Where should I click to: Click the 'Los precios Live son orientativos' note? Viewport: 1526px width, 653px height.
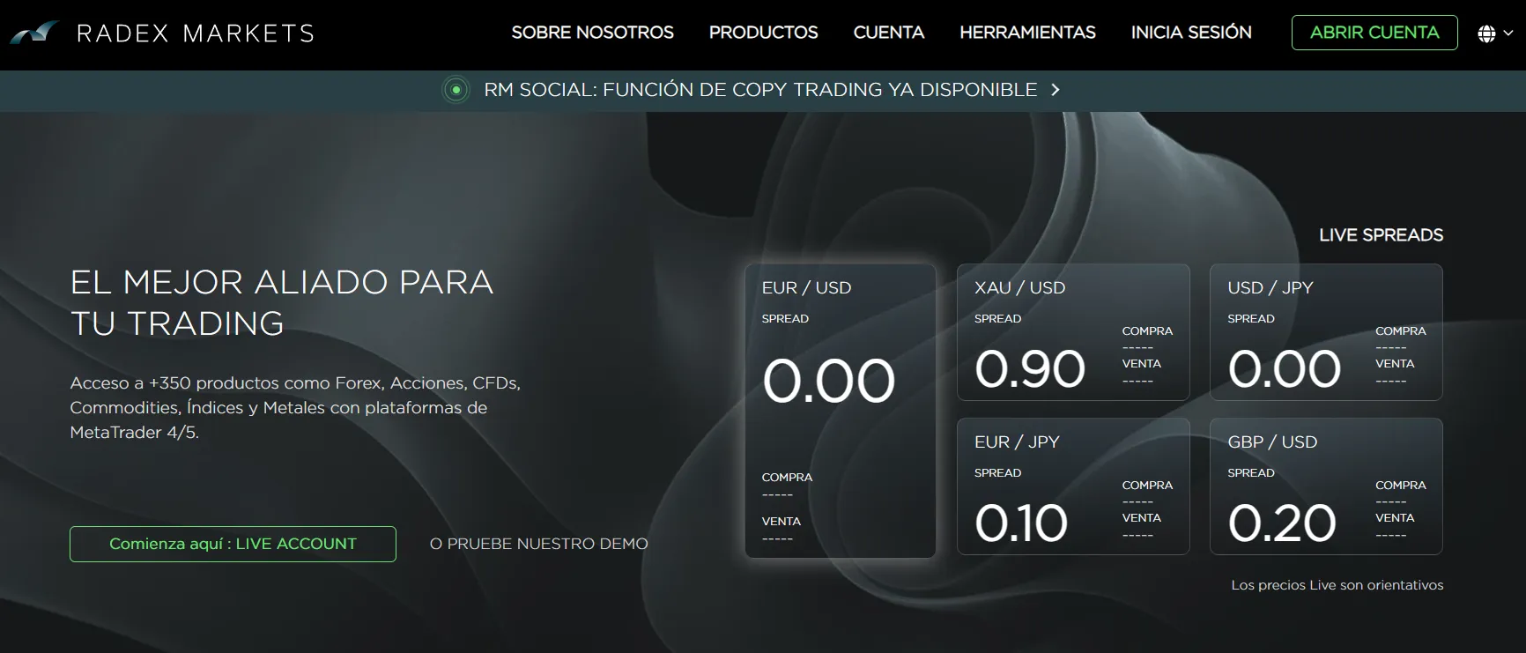[1337, 585]
